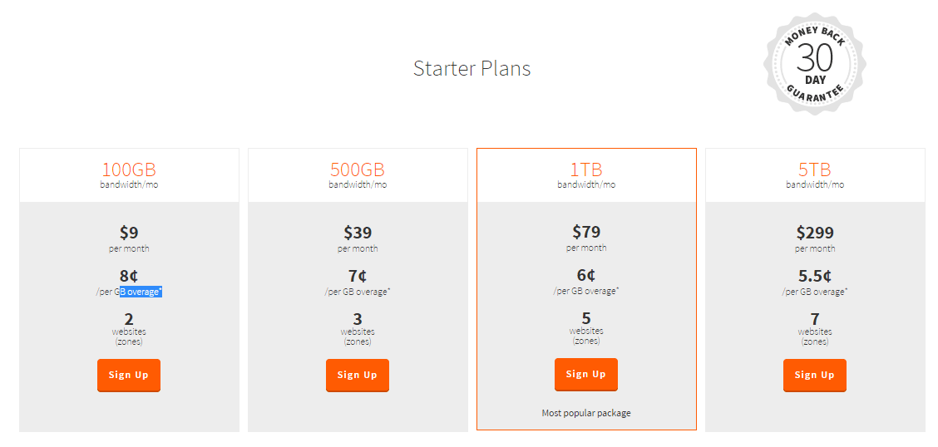Select the 1TB bandwidth title
Screen dimensions: 938x447
point(586,169)
